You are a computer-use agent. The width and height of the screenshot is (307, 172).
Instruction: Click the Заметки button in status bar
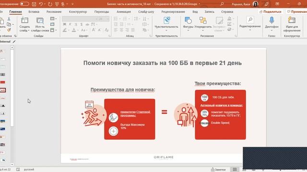[218, 170]
